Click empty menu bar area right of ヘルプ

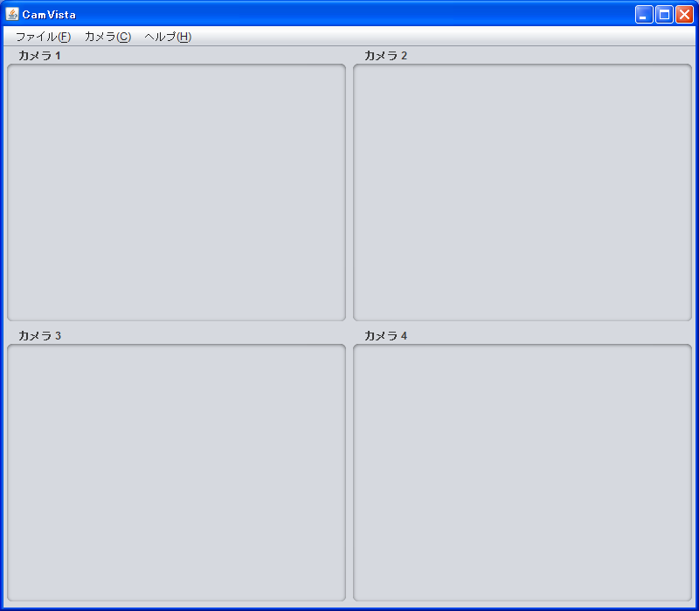coord(437,37)
